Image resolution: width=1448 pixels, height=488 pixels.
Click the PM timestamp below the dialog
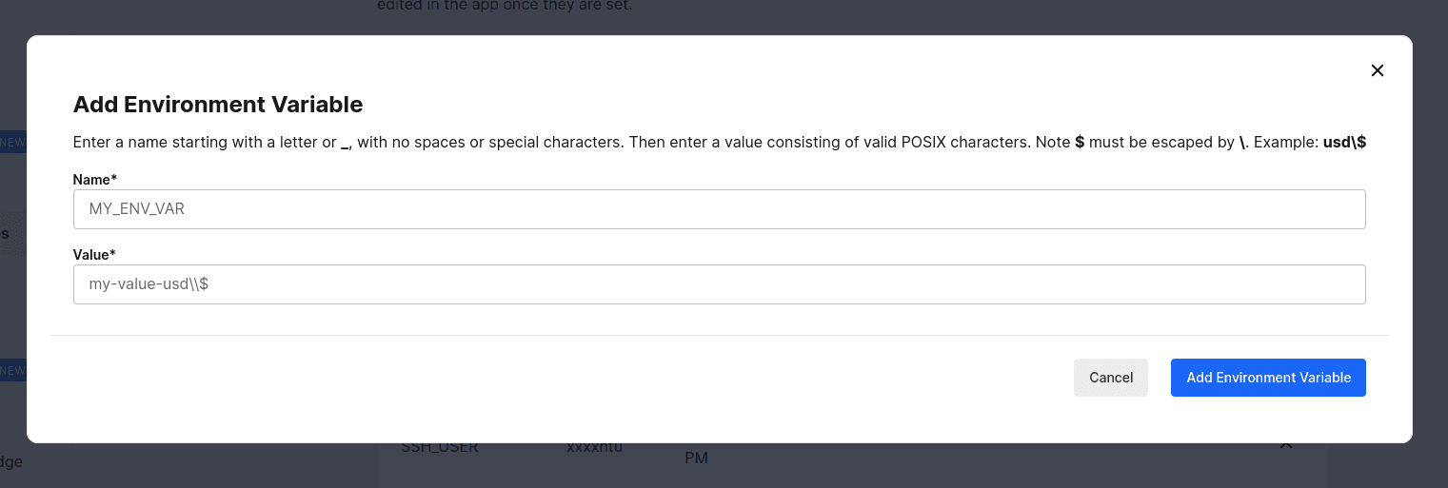tap(696, 459)
